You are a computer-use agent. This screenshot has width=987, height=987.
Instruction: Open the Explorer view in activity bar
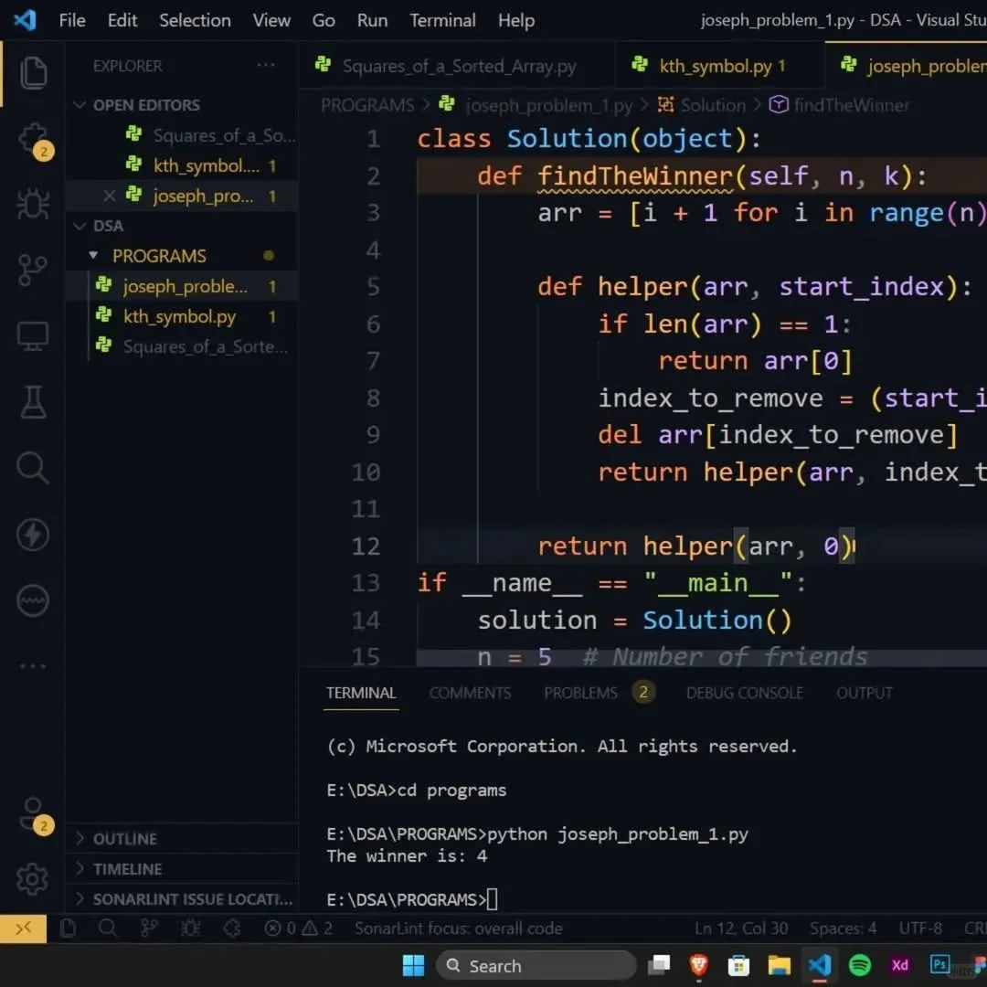[33, 72]
